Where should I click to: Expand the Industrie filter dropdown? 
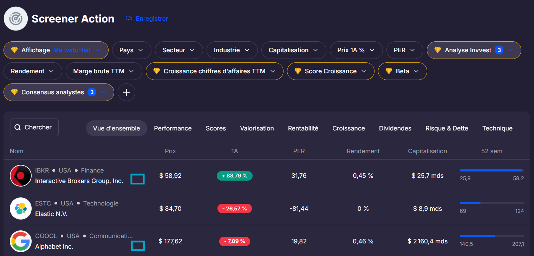(232, 50)
